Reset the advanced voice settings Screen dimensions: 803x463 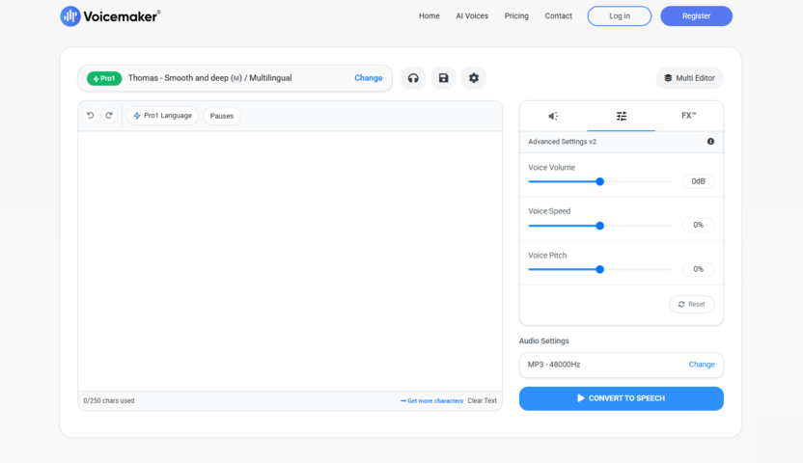point(691,305)
